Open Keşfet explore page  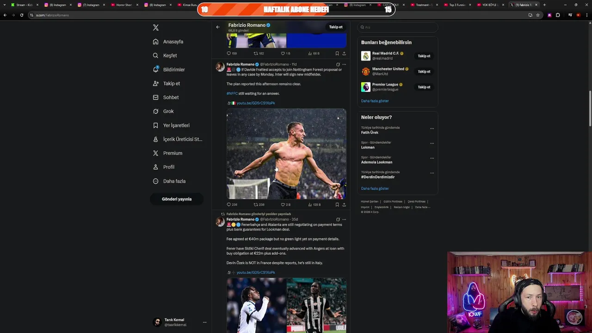[165, 55]
